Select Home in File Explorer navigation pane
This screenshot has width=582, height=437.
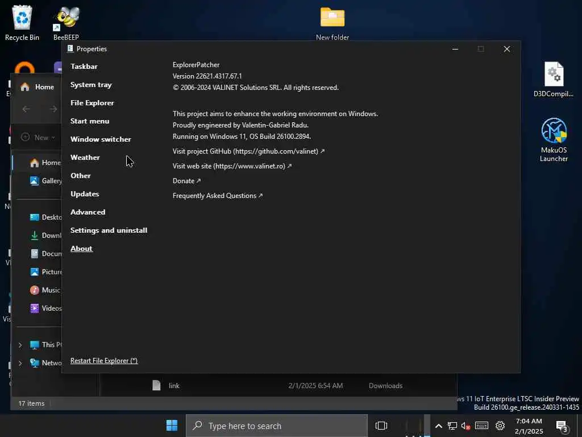[45, 163]
